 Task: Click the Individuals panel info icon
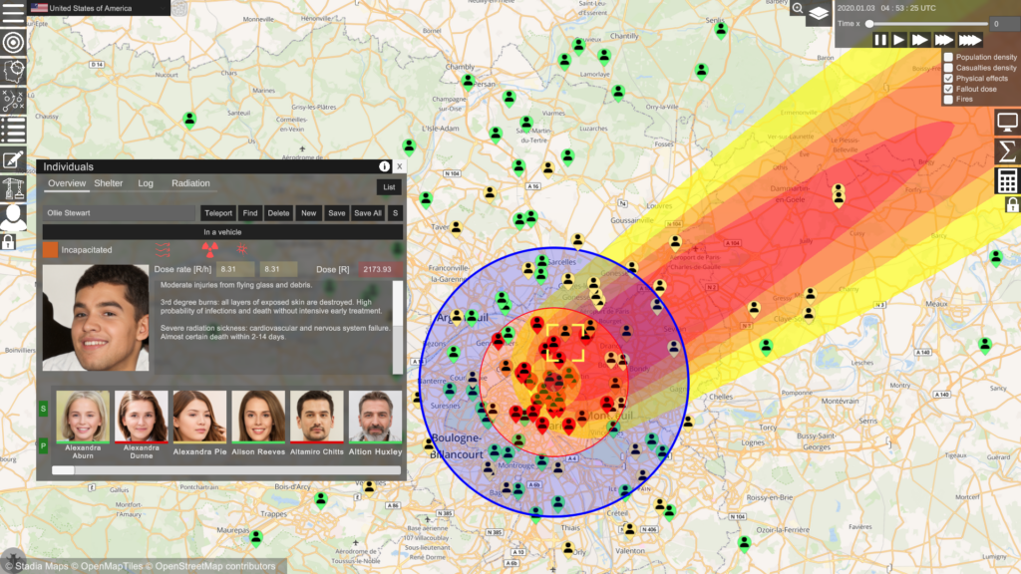(384, 166)
